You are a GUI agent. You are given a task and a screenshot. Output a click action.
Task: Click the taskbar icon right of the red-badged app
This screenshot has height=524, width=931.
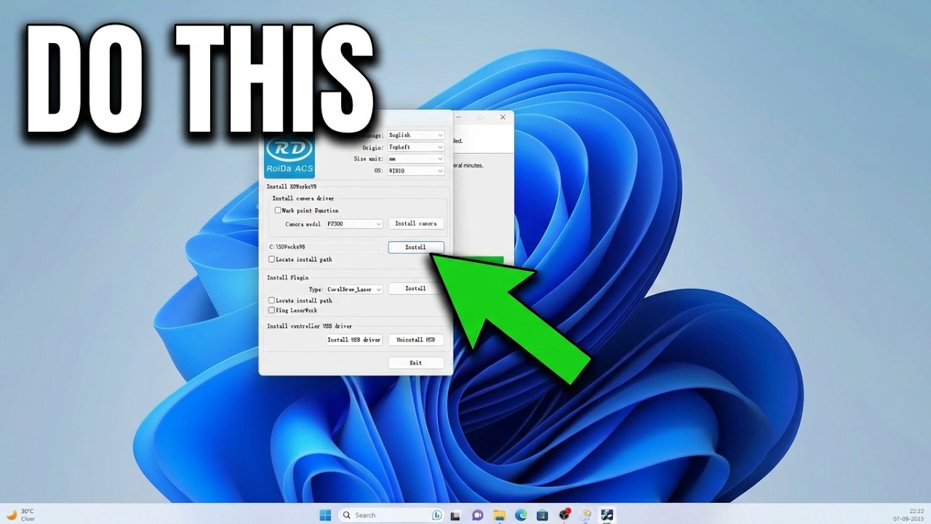click(x=586, y=515)
